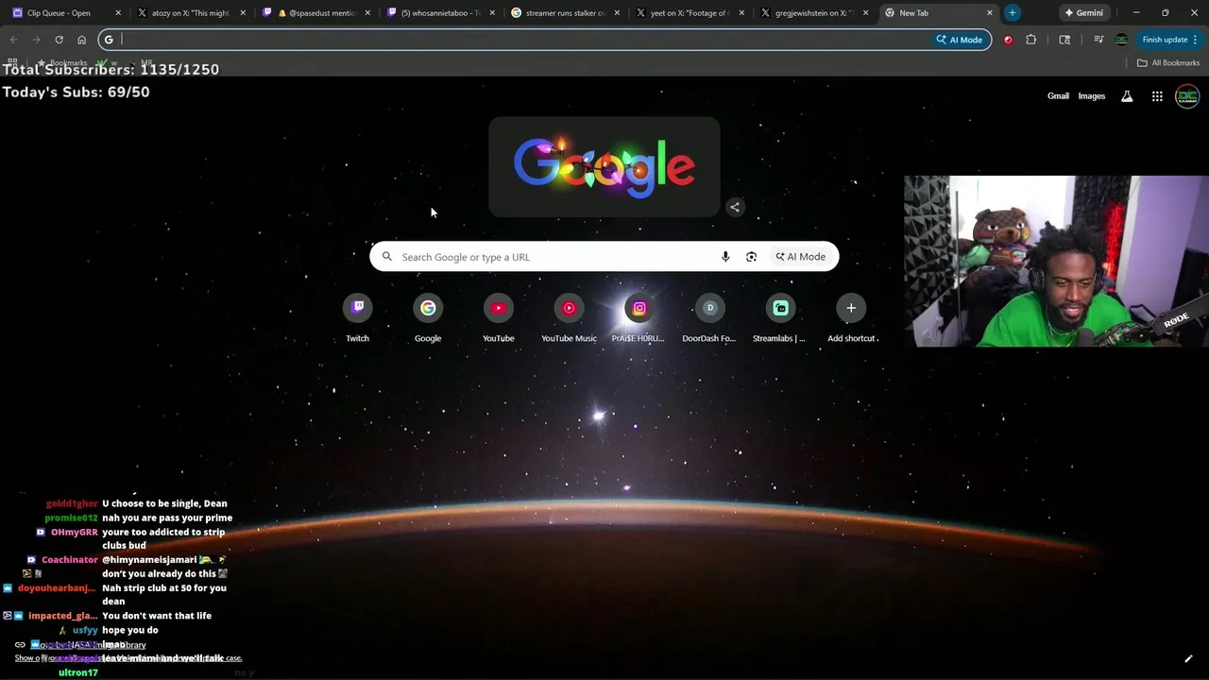The image size is (1209, 680).
Task: Start voice search with the microphone
Action: coord(725,257)
